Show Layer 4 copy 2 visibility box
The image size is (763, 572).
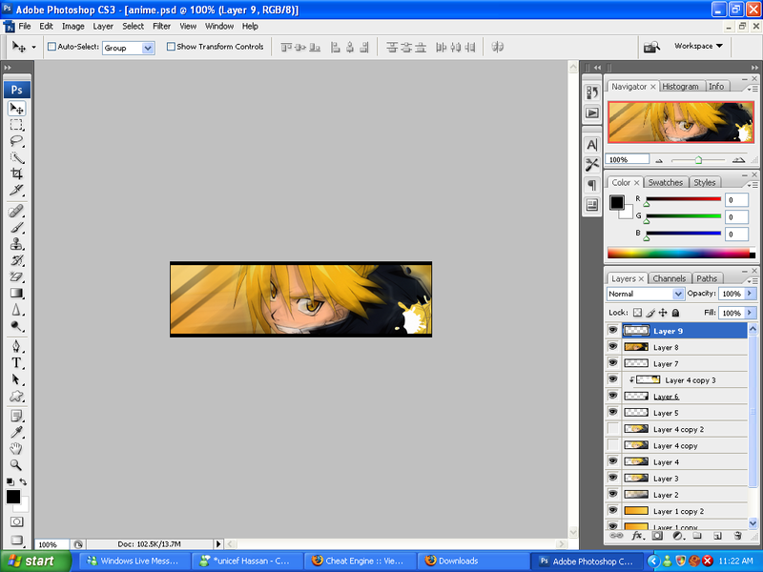tap(613, 429)
